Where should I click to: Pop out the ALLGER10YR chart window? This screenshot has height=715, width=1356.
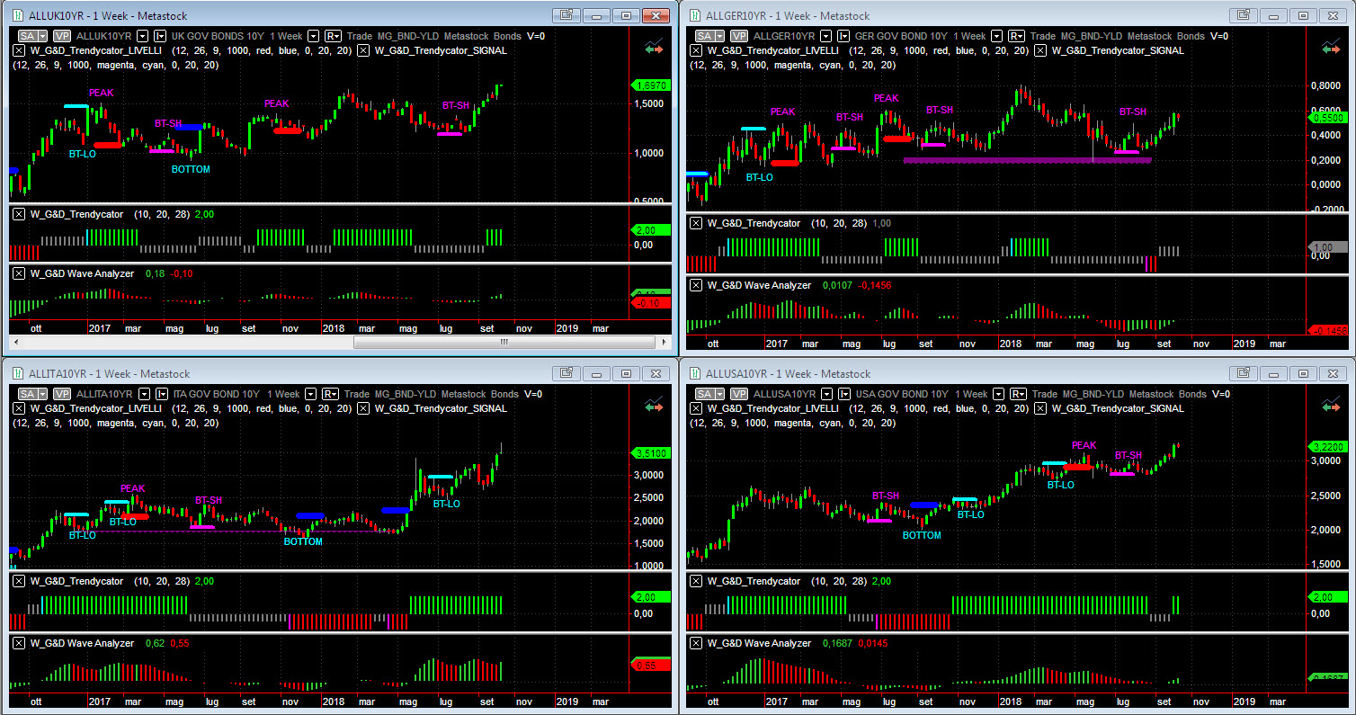click(x=1244, y=15)
